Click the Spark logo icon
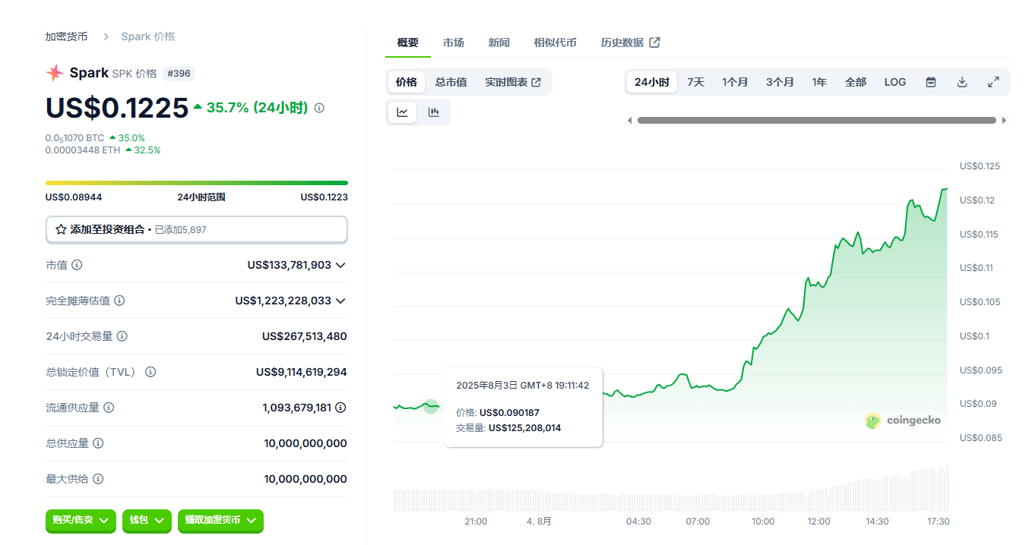1035x545 pixels. (x=55, y=73)
